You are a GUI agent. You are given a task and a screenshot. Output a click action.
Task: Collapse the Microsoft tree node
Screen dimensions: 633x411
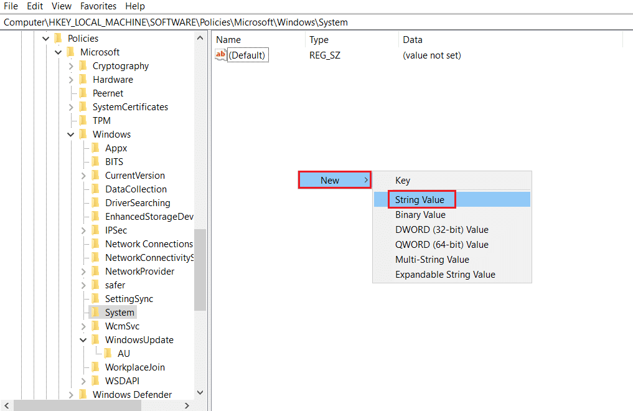click(58, 52)
